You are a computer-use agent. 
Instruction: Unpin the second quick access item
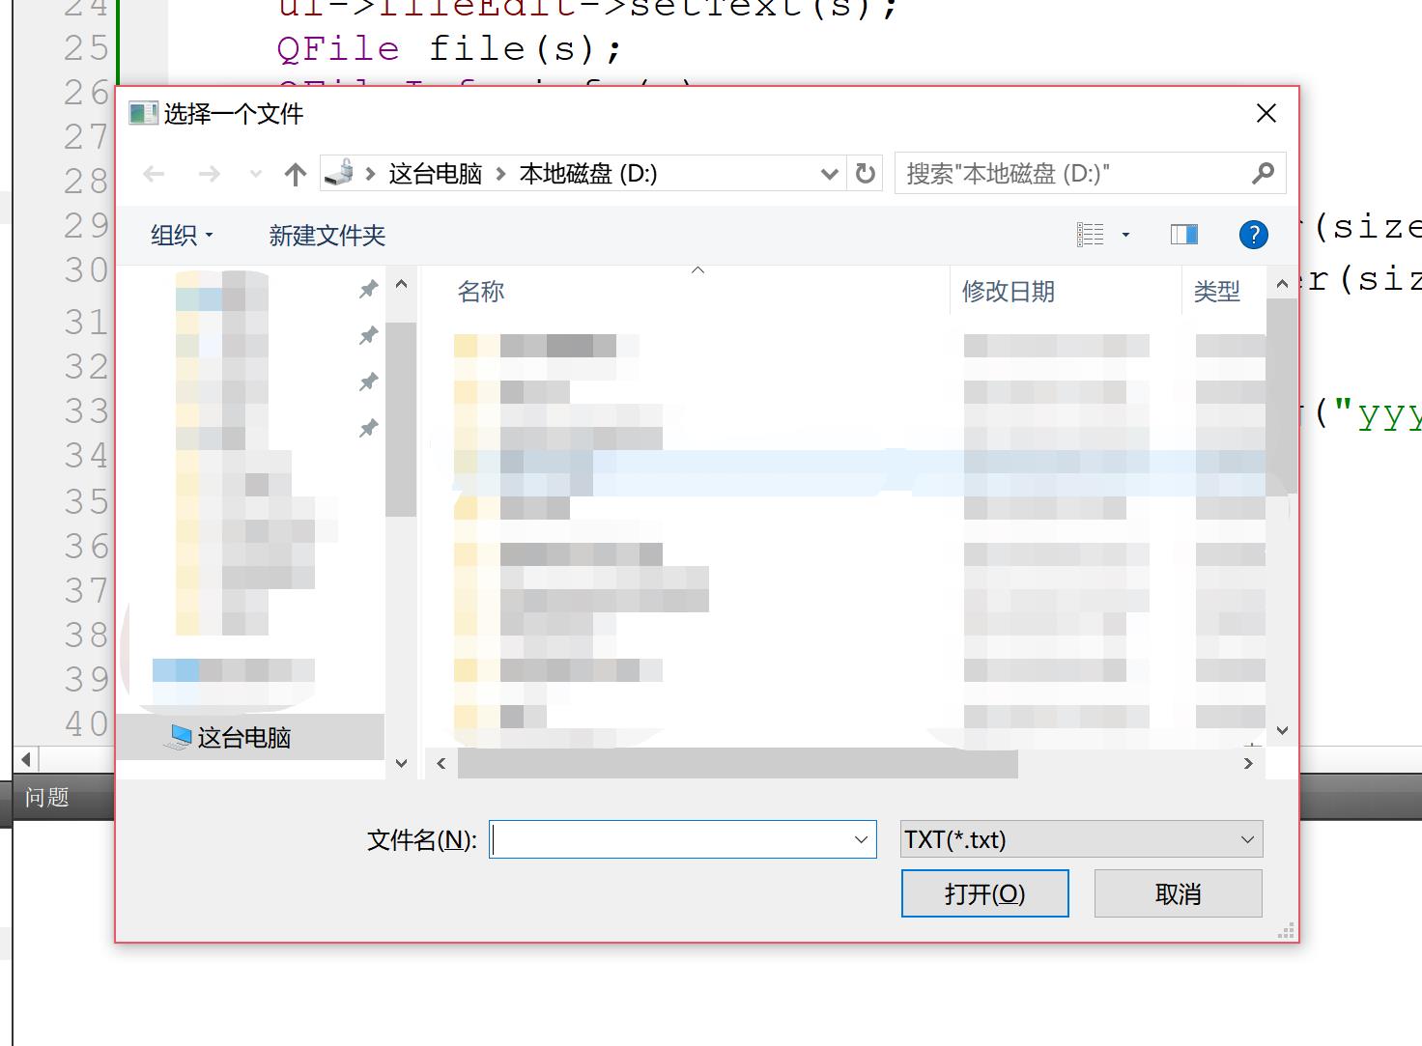[x=368, y=335]
